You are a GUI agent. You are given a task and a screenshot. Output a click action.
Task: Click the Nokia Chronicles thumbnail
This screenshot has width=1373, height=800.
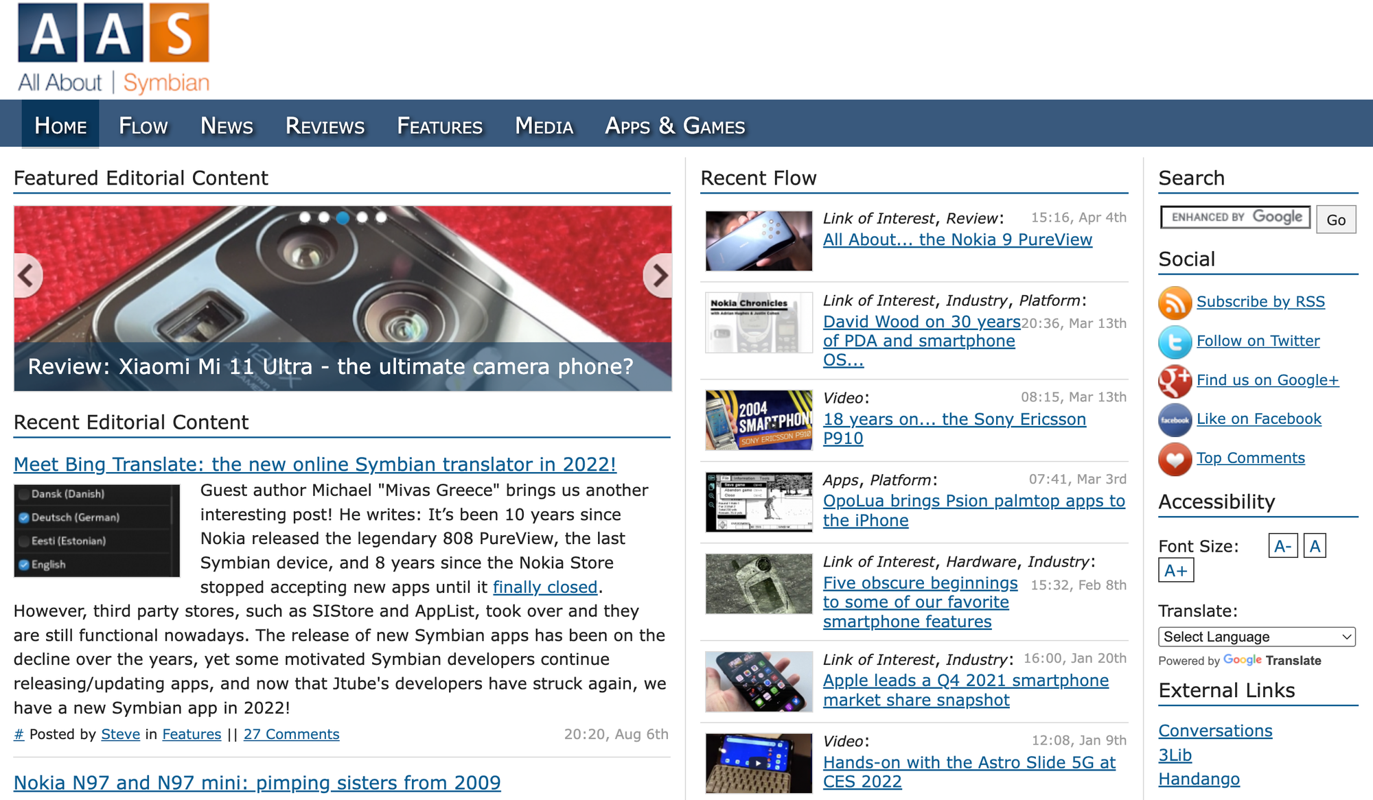pos(759,322)
